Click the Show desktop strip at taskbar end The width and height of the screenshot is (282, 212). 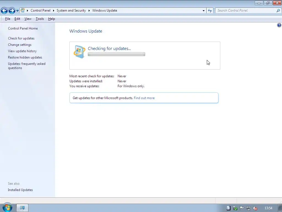(x=280, y=208)
